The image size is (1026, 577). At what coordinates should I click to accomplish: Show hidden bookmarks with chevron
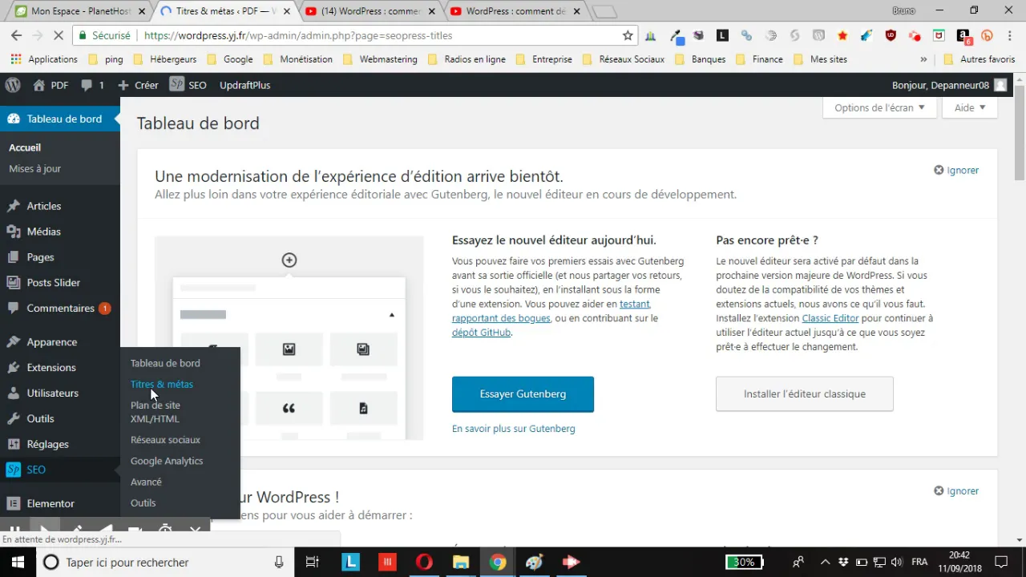[x=923, y=59]
